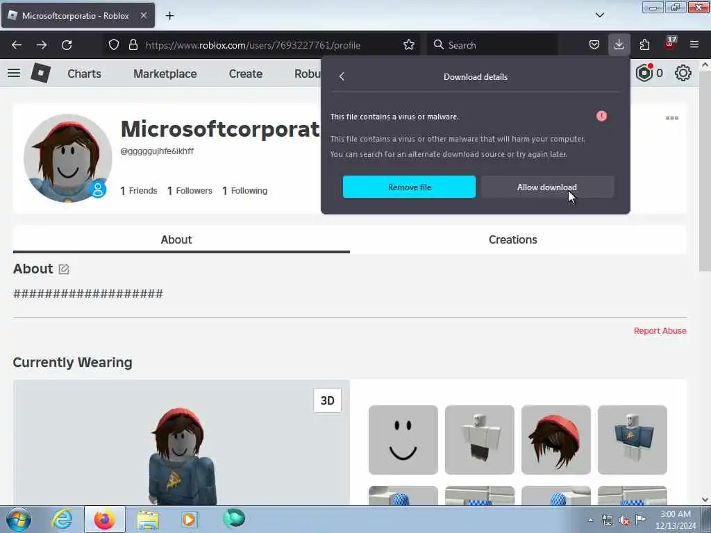Open the tracking protection shield icon
The image size is (711, 533).
click(114, 45)
